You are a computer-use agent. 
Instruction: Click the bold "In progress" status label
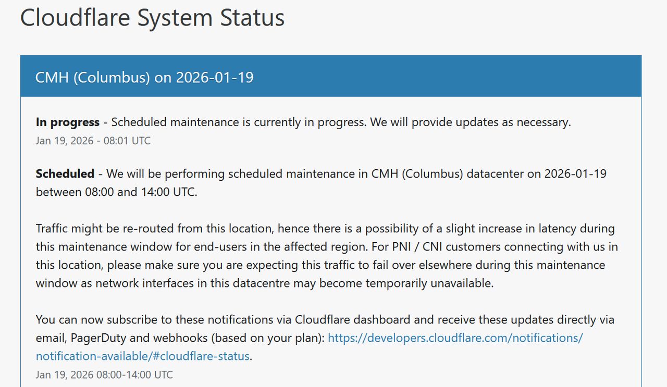pos(67,122)
